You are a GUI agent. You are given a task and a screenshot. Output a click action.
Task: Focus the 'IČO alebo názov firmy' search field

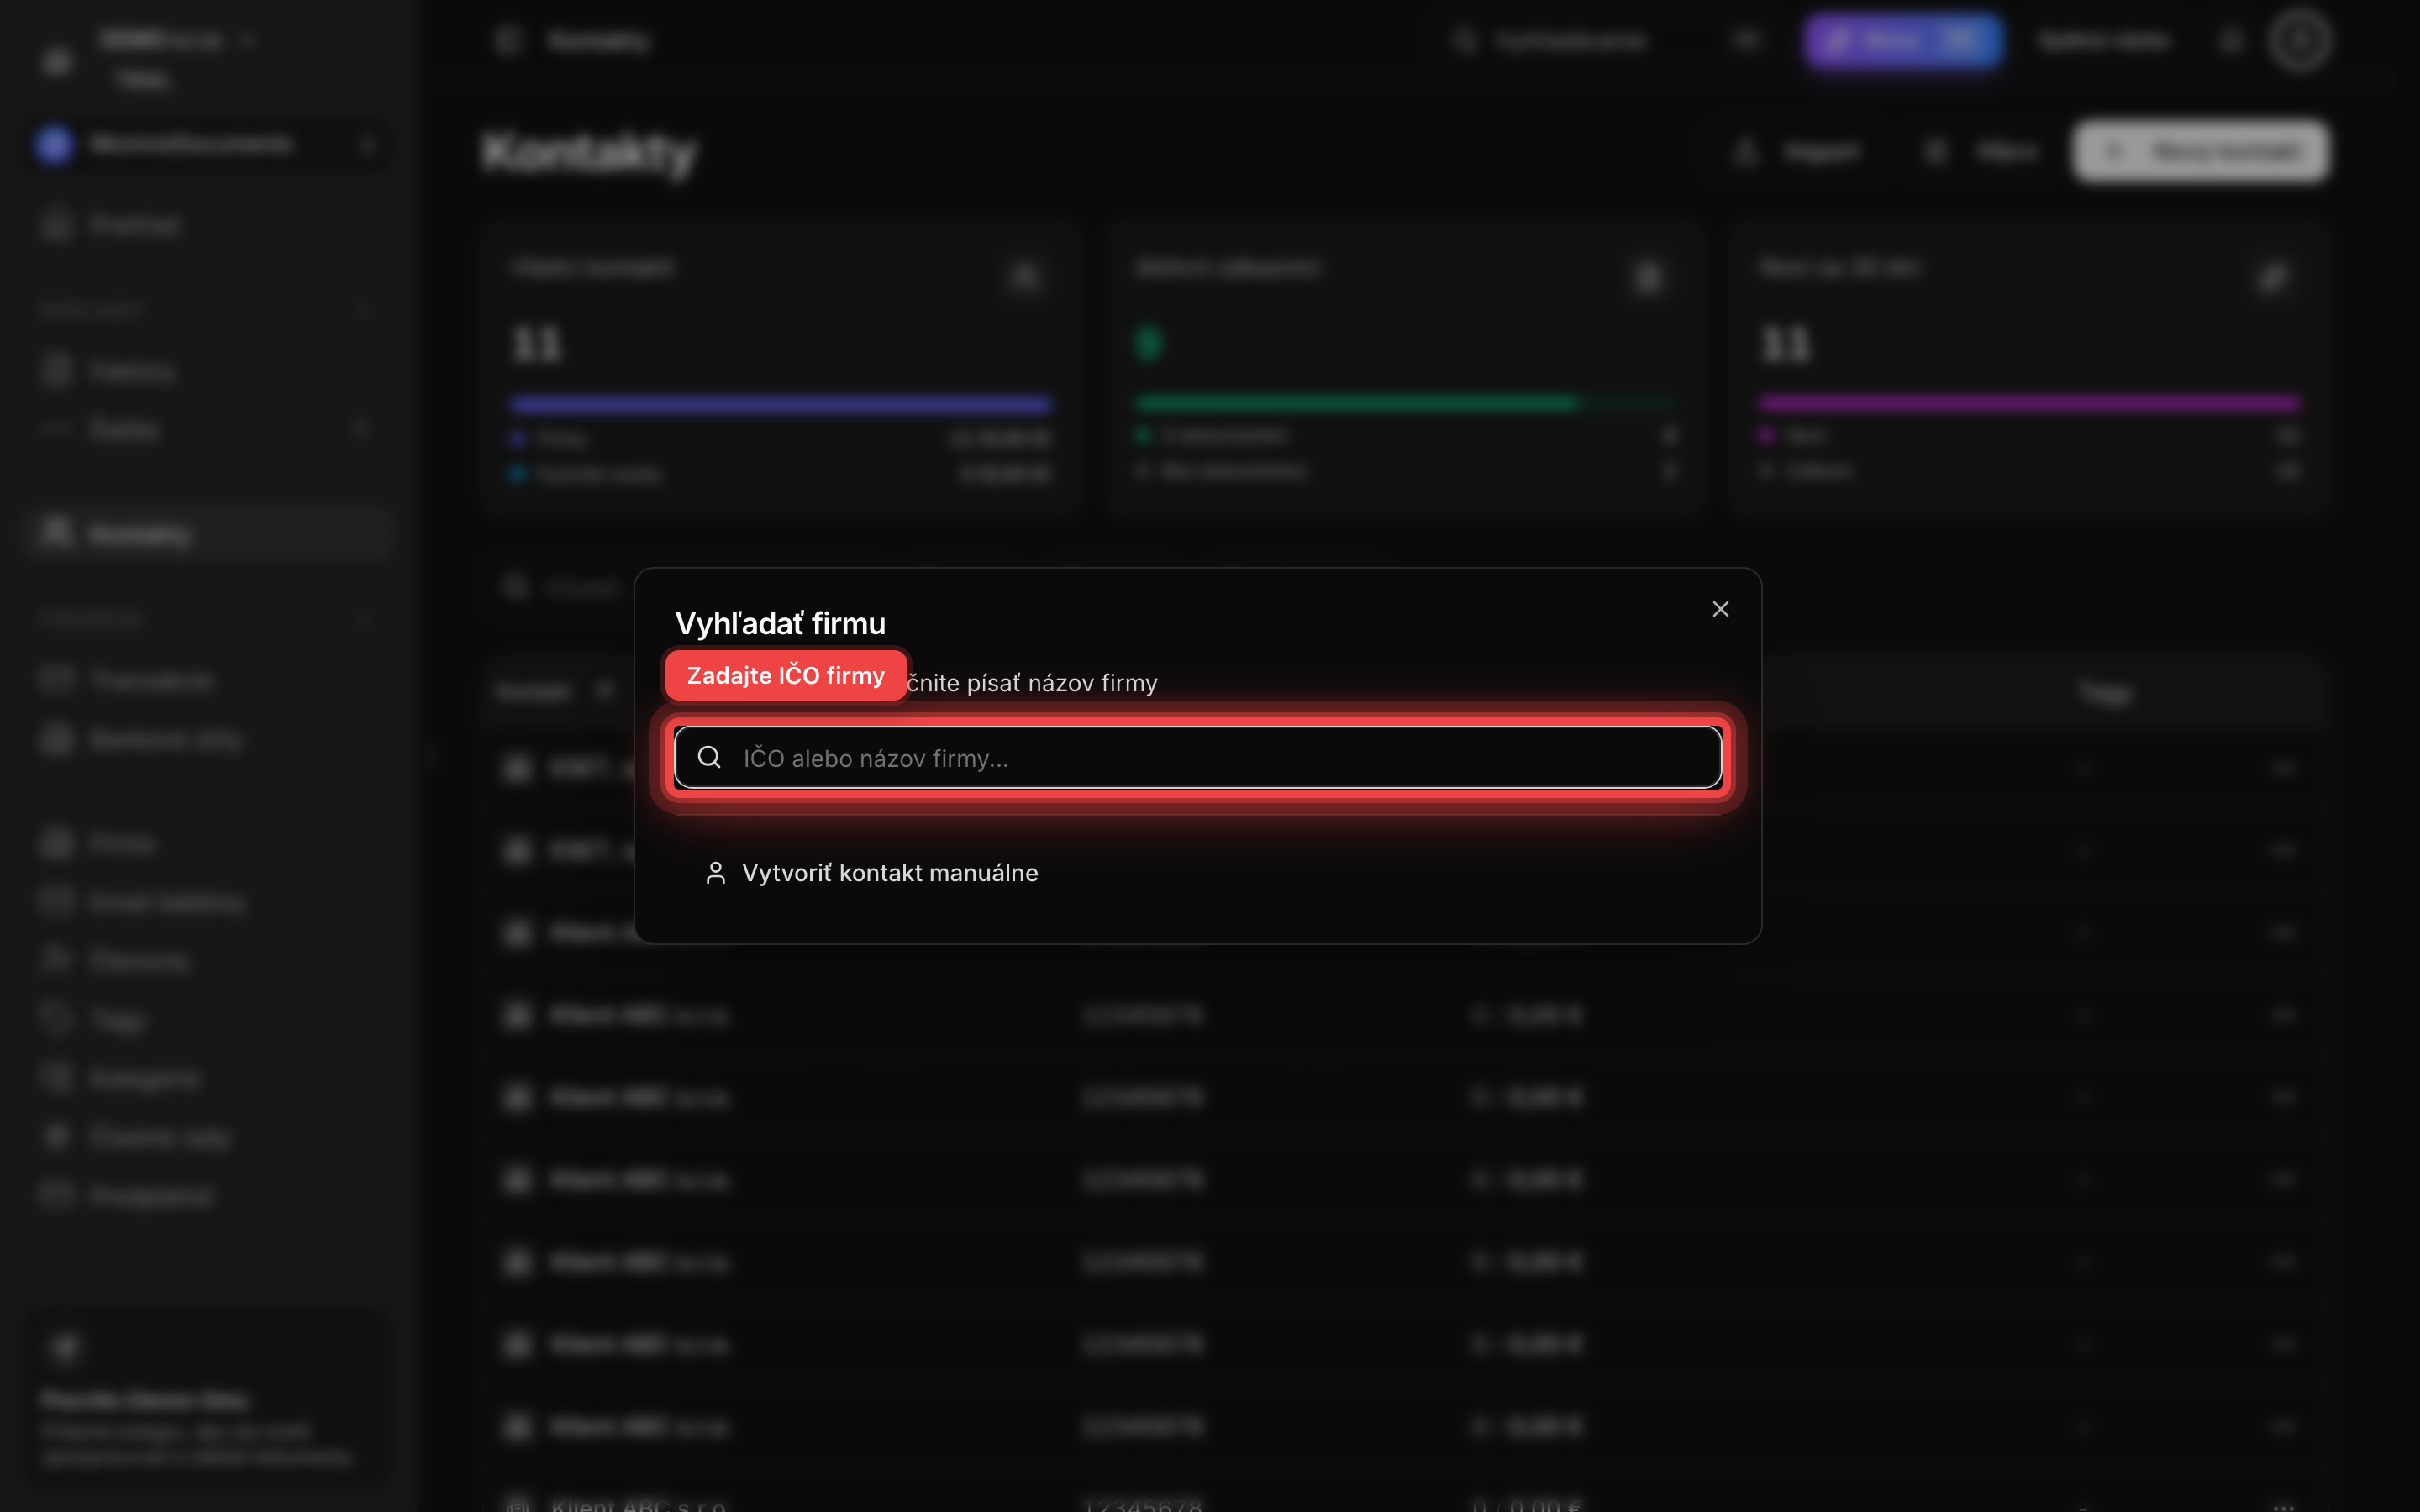click(x=1197, y=757)
